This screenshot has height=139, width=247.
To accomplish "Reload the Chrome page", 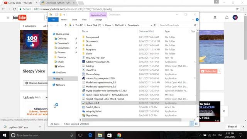I will point(14,9).
